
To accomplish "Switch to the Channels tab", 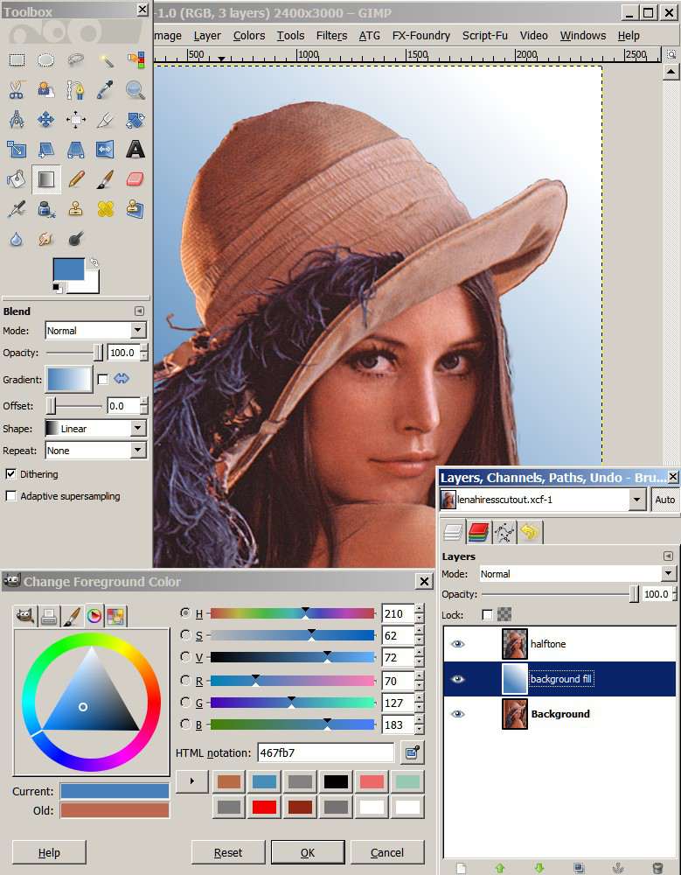I will point(478,532).
